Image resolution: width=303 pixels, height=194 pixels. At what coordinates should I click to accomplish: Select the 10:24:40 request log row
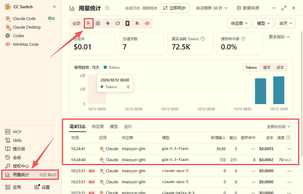click(x=181, y=160)
